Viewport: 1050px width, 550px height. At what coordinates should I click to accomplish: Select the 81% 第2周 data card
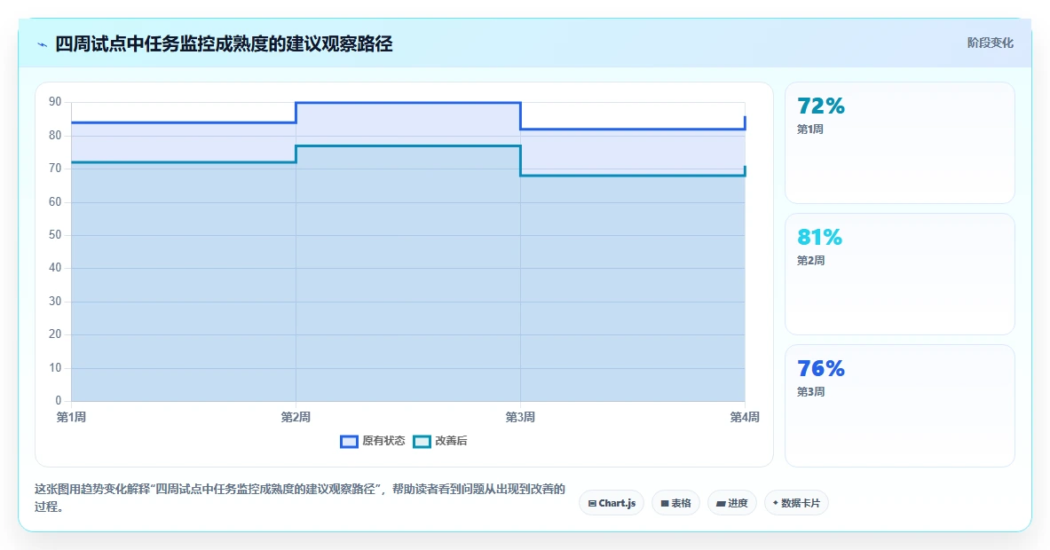(x=899, y=273)
